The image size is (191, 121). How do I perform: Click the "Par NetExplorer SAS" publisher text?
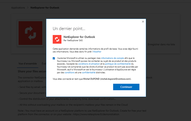73,40
